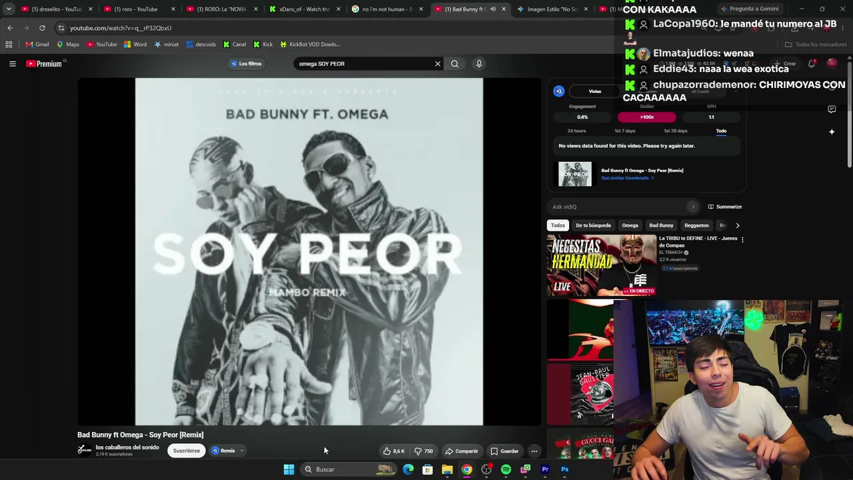The width and height of the screenshot is (853, 480).
Task: Click the Soy Peor thumbnail in vidIQ
Action: coord(574,174)
